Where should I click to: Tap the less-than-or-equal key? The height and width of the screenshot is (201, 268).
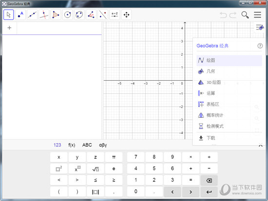click(96, 180)
